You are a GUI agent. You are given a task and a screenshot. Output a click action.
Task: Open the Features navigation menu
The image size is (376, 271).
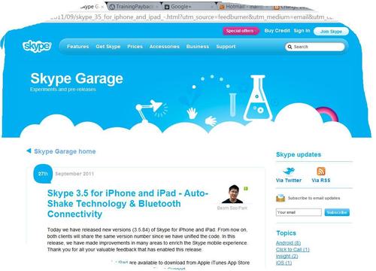77,47
